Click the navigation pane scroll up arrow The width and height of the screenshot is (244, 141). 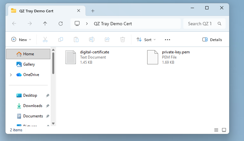[53, 50]
